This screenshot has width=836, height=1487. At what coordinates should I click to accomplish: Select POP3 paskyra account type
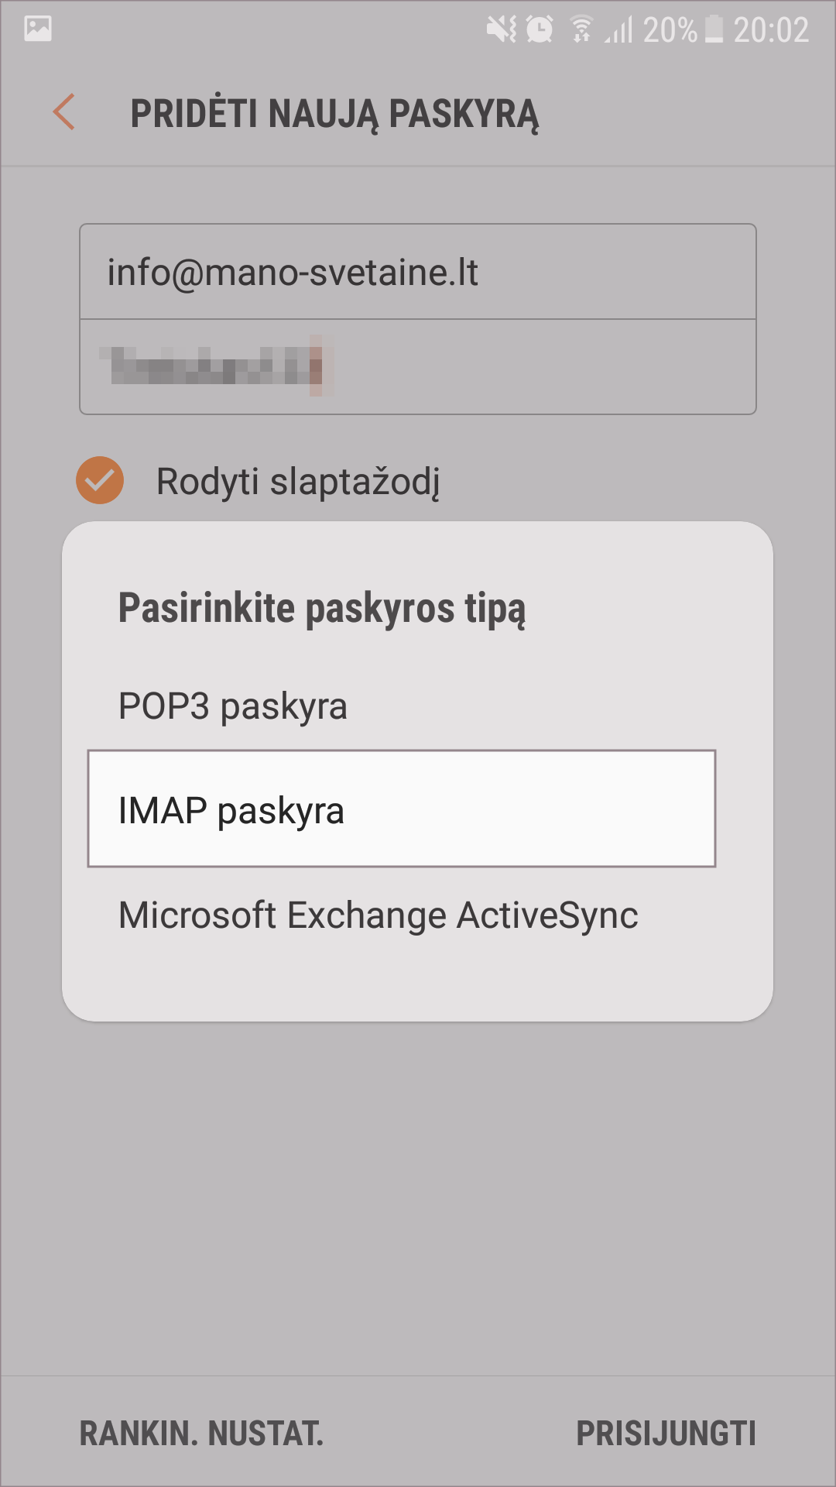232,706
